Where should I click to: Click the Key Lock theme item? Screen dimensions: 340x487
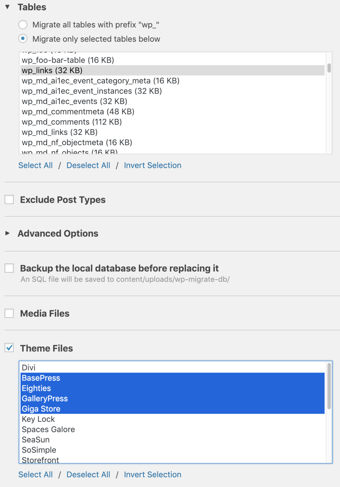point(38,419)
